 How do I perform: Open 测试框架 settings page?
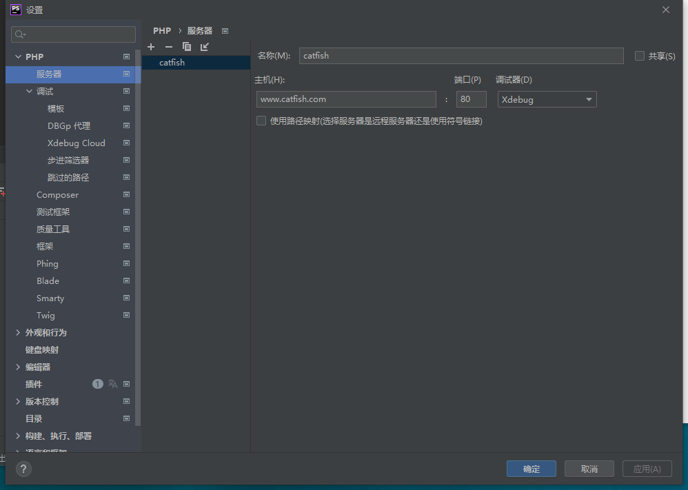coord(53,212)
